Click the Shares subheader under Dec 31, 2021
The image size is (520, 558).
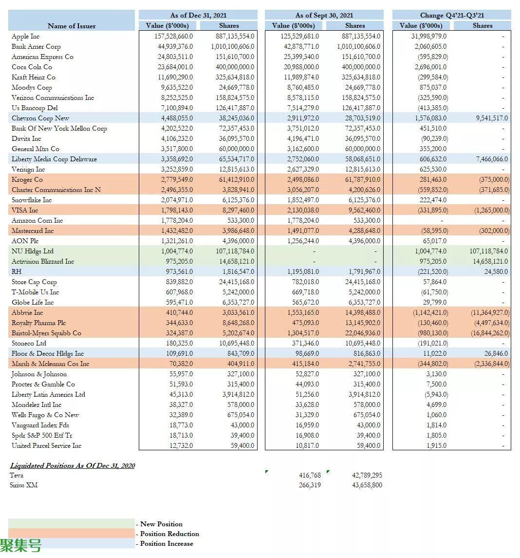coord(229,26)
